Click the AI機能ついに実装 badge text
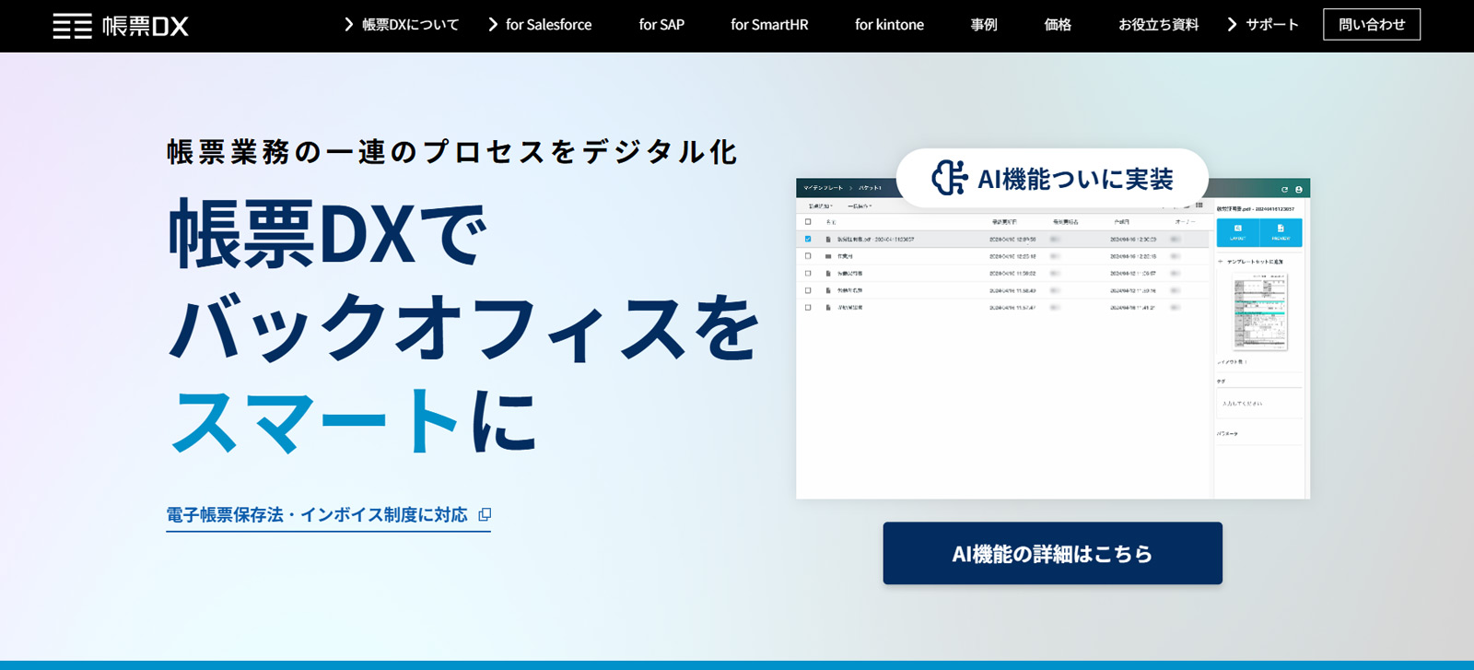Viewport: 1474px width, 670px height. coord(1075,179)
